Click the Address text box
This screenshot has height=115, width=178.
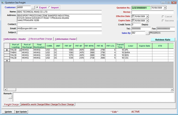coord(59,18)
